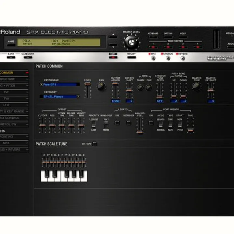Open the Category dropdown arrow
The height and width of the screenshot is (234, 234).
[78, 97]
